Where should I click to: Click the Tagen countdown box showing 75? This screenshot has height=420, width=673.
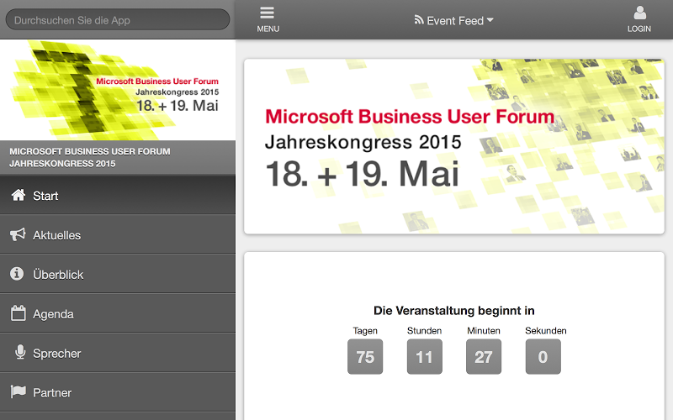[x=365, y=357]
